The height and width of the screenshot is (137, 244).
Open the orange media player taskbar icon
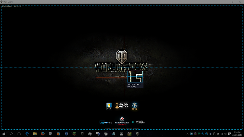(58, 134)
